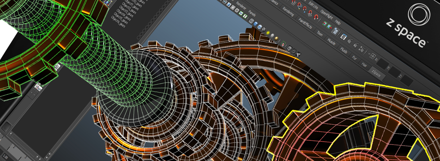This screenshot has height=161, width=440.
Task: Switch to the Muscle shelf tab
Action: tap(331, 42)
